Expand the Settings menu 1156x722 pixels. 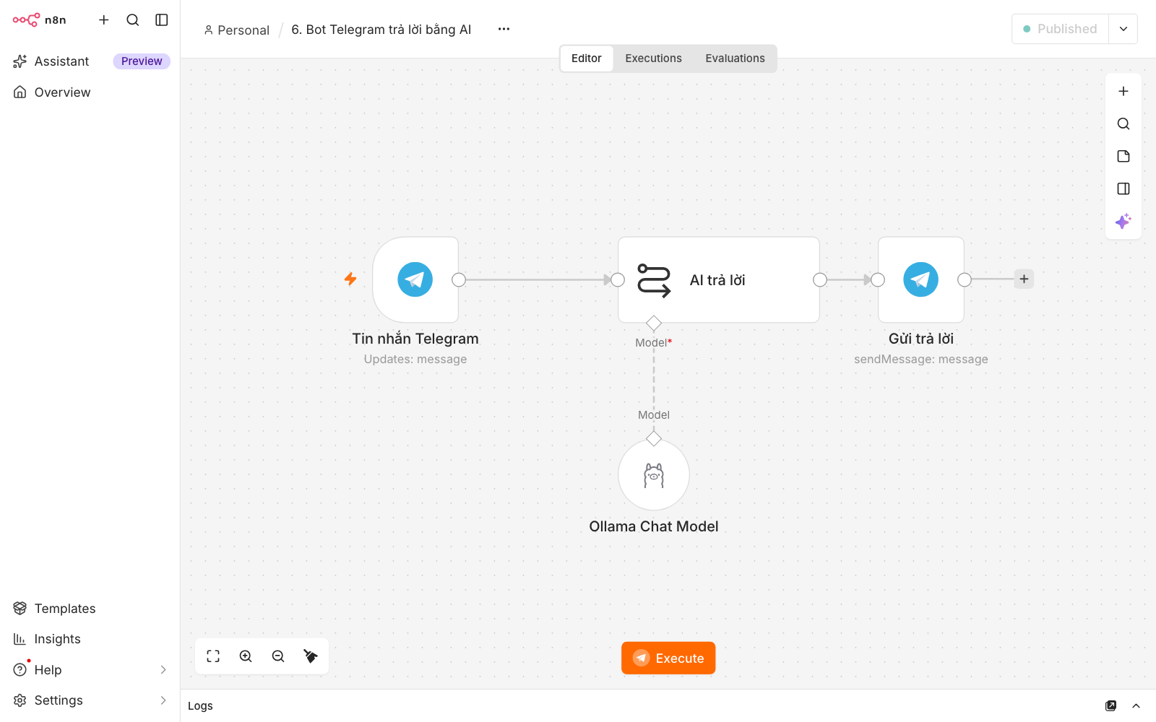coord(90,700)
